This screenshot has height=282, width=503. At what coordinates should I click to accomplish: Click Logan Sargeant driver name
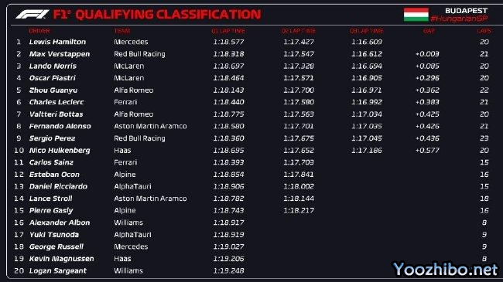pyautogui.click(x=58, y=270)
